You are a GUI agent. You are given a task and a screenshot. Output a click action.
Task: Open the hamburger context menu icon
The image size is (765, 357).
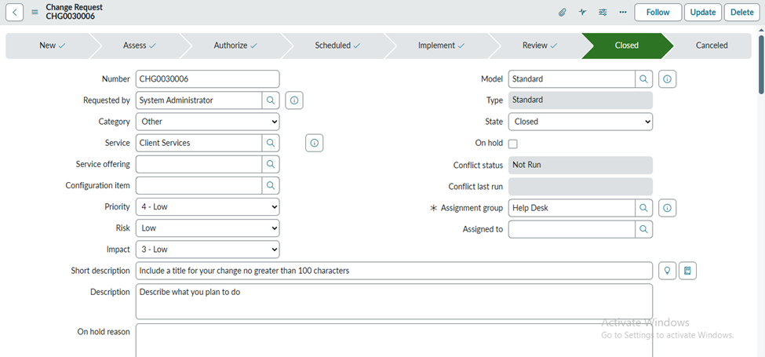click(x=35, y=12)
